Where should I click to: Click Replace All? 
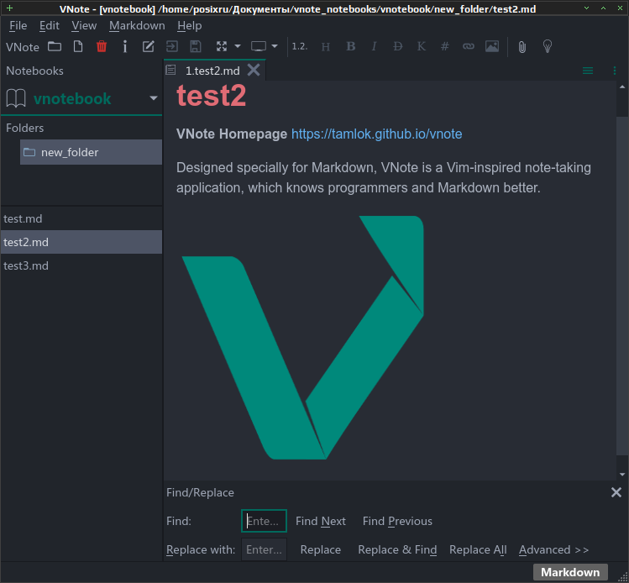pyautogui.click(x=478, y=549)
